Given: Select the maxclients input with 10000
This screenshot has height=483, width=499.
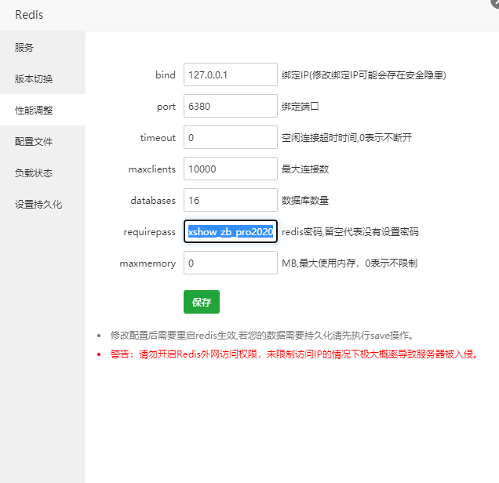Looking at the screenshot, I should tap(230, 169).
